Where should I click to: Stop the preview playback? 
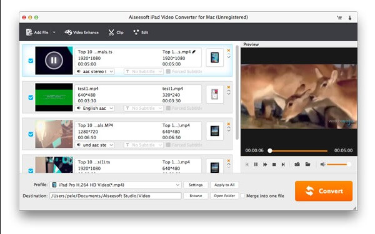[x=274, y=164]
